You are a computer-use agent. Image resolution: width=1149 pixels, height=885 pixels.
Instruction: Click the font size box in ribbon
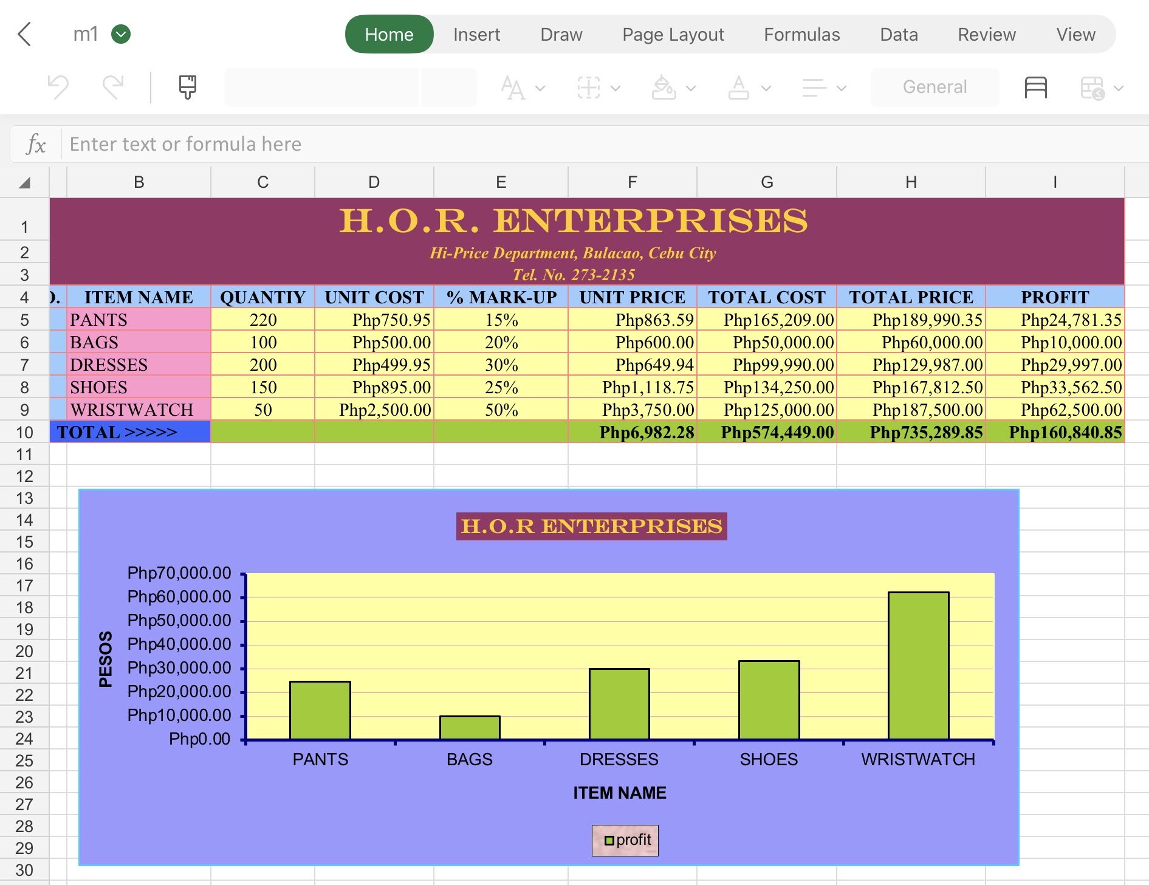449,87
